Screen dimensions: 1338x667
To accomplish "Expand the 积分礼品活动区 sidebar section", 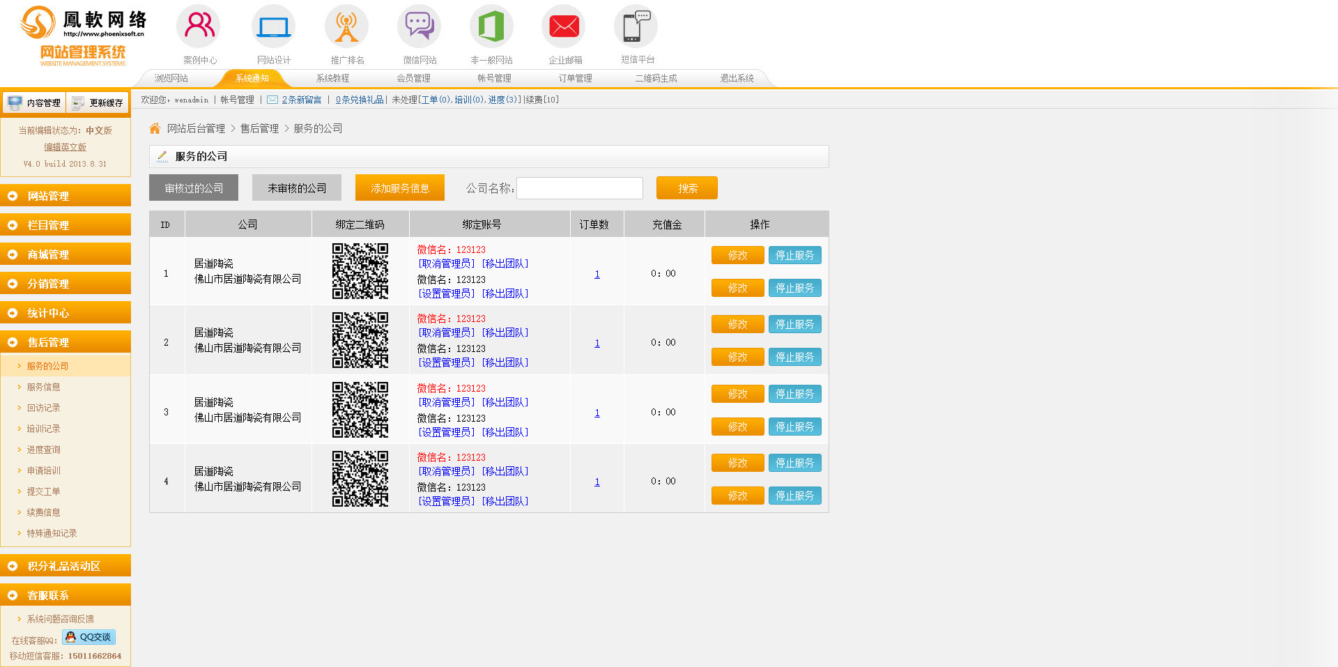I will point(66,566).
